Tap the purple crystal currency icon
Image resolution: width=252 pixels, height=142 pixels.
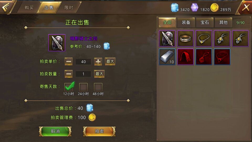[x=195, y=7]
